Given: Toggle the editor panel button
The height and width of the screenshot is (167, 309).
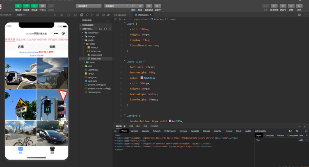Looking at the screenshot, I should point(26,6).
